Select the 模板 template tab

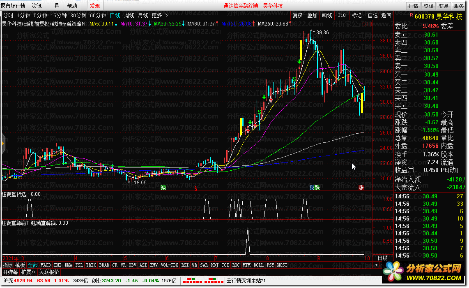pos(20,265)
